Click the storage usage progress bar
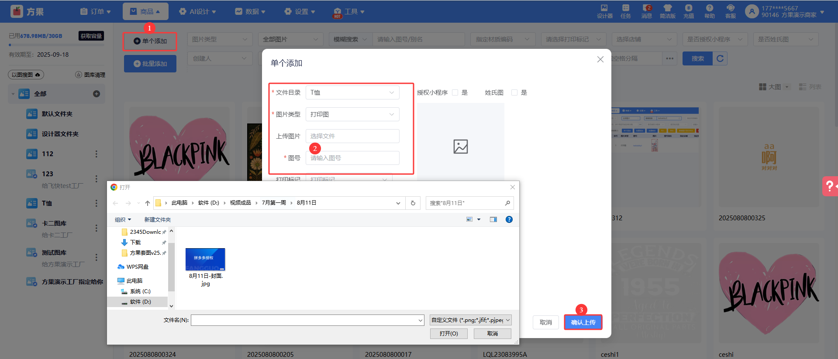This screenshot has width=838, height=359. tap(56, 44)
